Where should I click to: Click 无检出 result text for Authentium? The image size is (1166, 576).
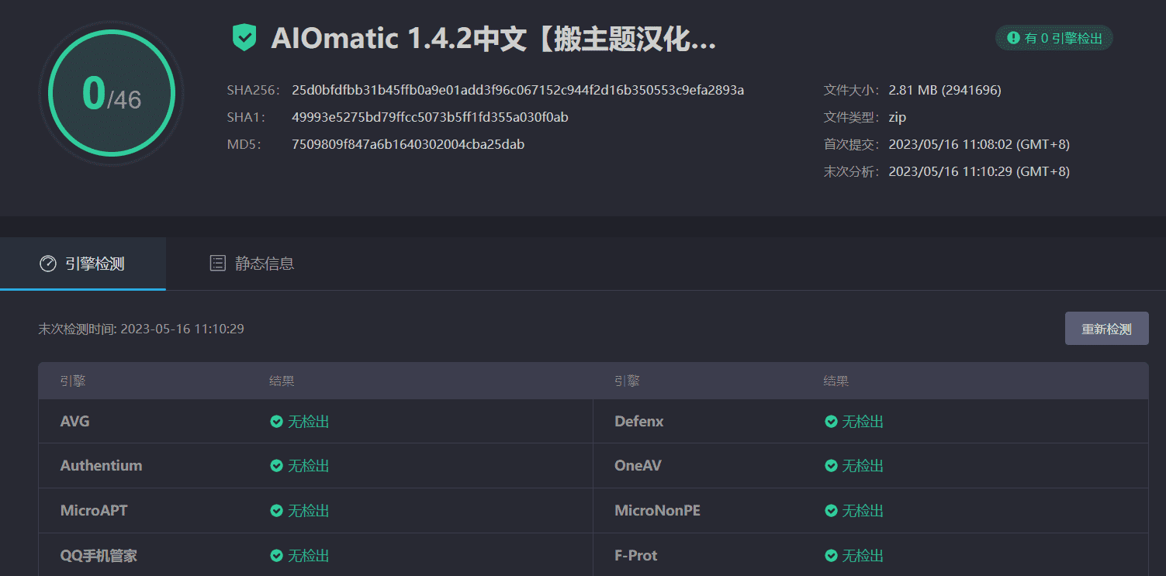[309, 466]
